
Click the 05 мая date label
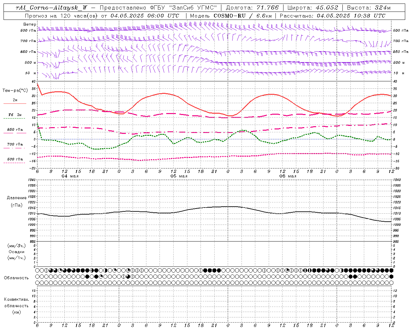click(x=179, y=176)
